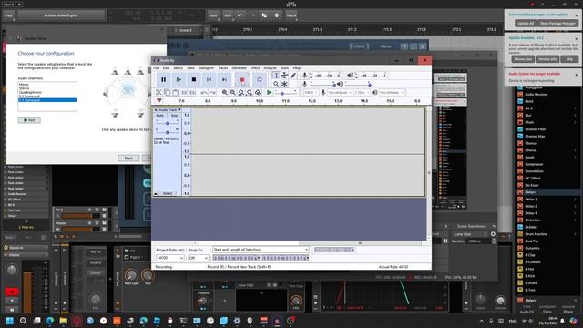Screen dimensions: 583x328
Task: Solo the Audacity Audio Track
Action: click(174, 116)
